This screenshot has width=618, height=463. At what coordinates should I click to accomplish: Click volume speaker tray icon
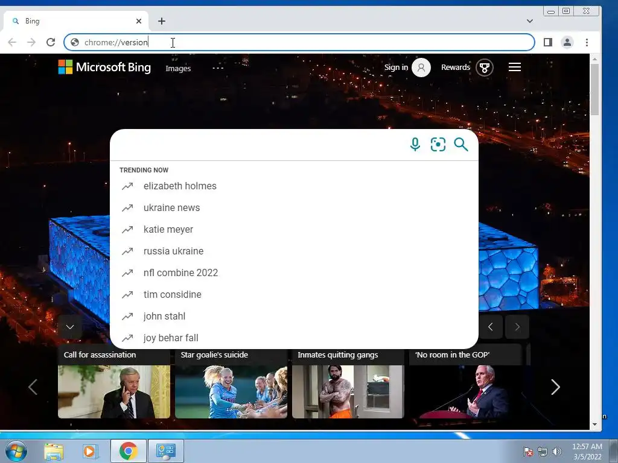pyautogui.click(x=557, y=452)
